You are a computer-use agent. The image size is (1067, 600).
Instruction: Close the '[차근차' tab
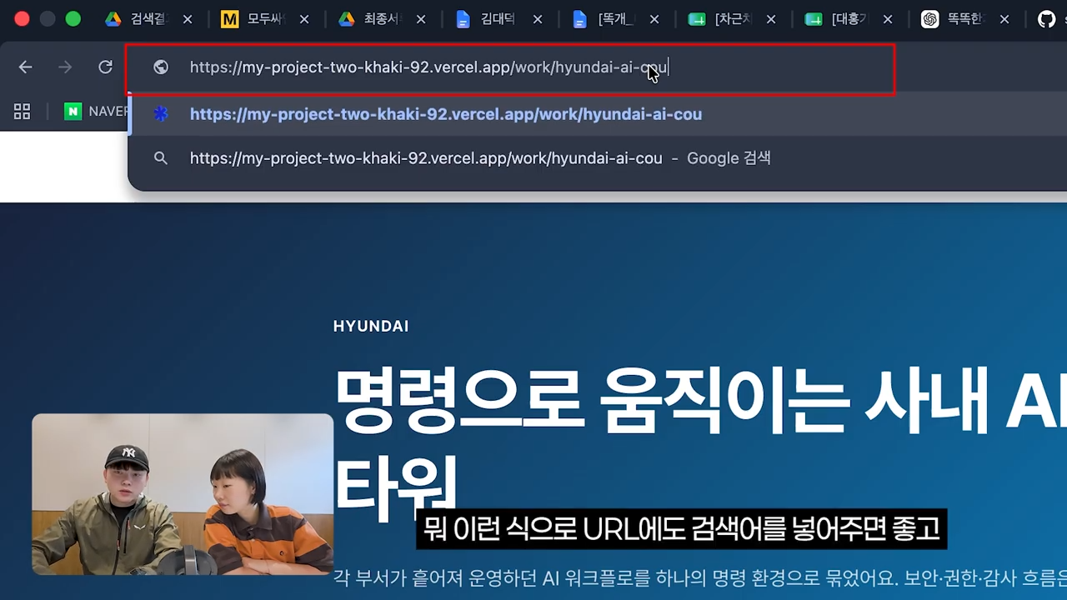(x=771, y=19)
